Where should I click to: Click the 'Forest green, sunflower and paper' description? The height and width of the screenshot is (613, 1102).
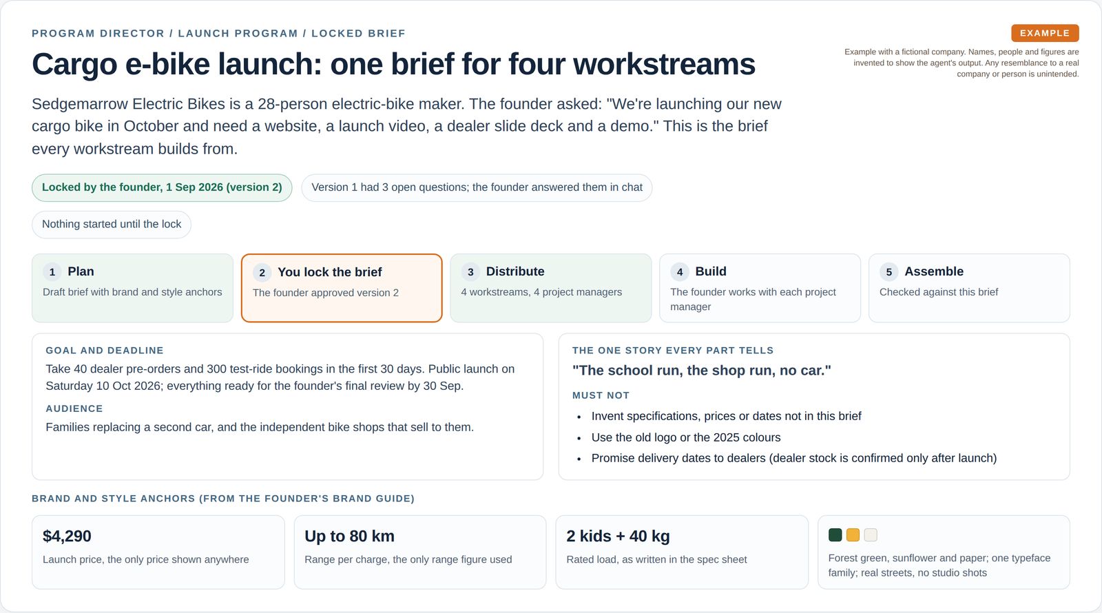(939, 565)
